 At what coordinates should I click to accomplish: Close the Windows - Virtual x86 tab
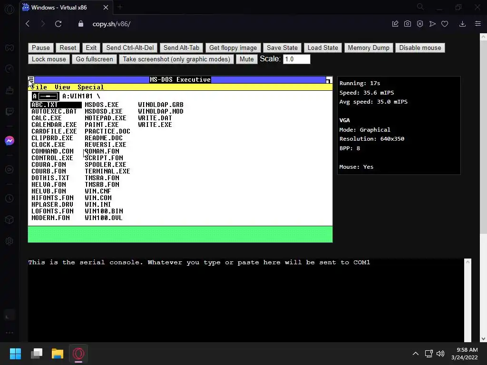[x=106, y=8]
